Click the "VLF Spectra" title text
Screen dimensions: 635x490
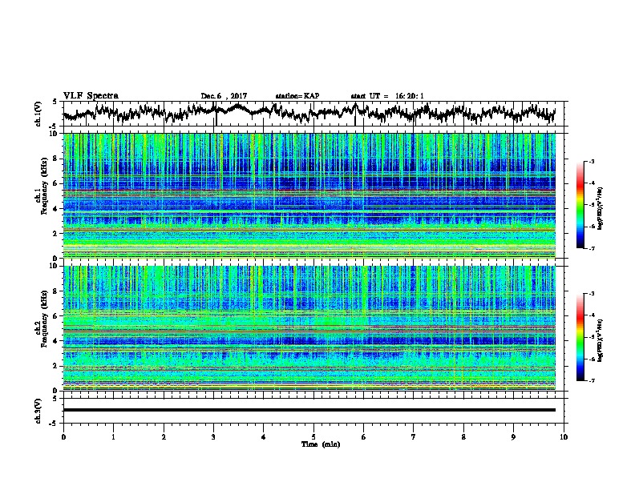point(91,96)
